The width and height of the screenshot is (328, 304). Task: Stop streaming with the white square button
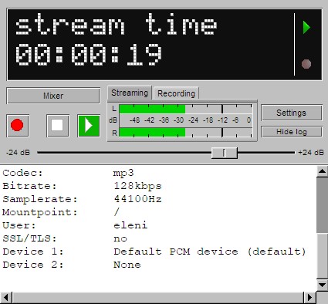pyautogui.click(x=58, y=126)
